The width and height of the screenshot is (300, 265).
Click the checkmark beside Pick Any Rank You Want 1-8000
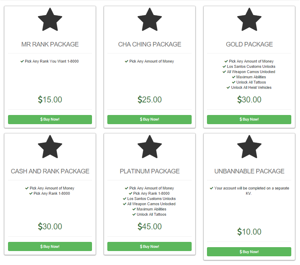[22, 61]
